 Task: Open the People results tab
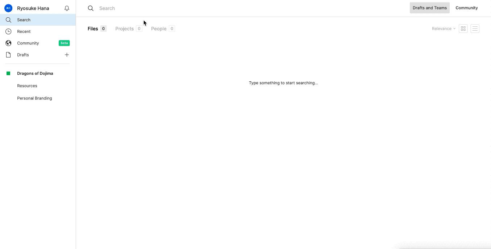[x=159, y=29]
